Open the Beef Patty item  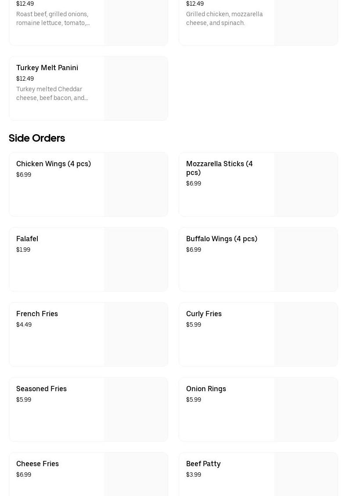click(203, 464)
